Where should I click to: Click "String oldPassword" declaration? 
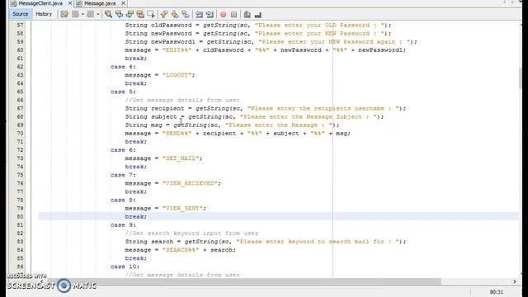pos(158,26)
